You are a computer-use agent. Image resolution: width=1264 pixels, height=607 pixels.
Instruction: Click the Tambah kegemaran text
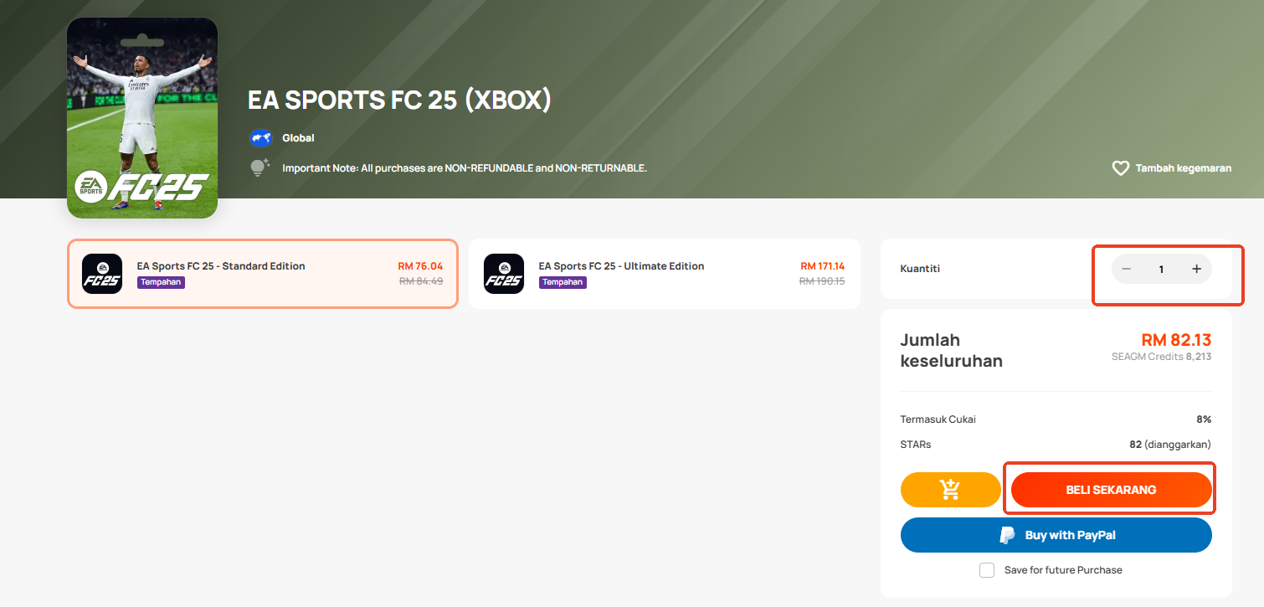tap(1183, 168)
